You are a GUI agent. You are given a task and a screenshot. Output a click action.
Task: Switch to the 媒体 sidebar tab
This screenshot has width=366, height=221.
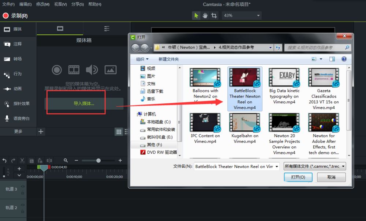(x=18, y=29)
